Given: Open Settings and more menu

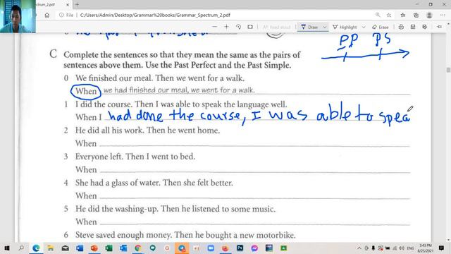Looking at the screenshot, I should [443, 15].
